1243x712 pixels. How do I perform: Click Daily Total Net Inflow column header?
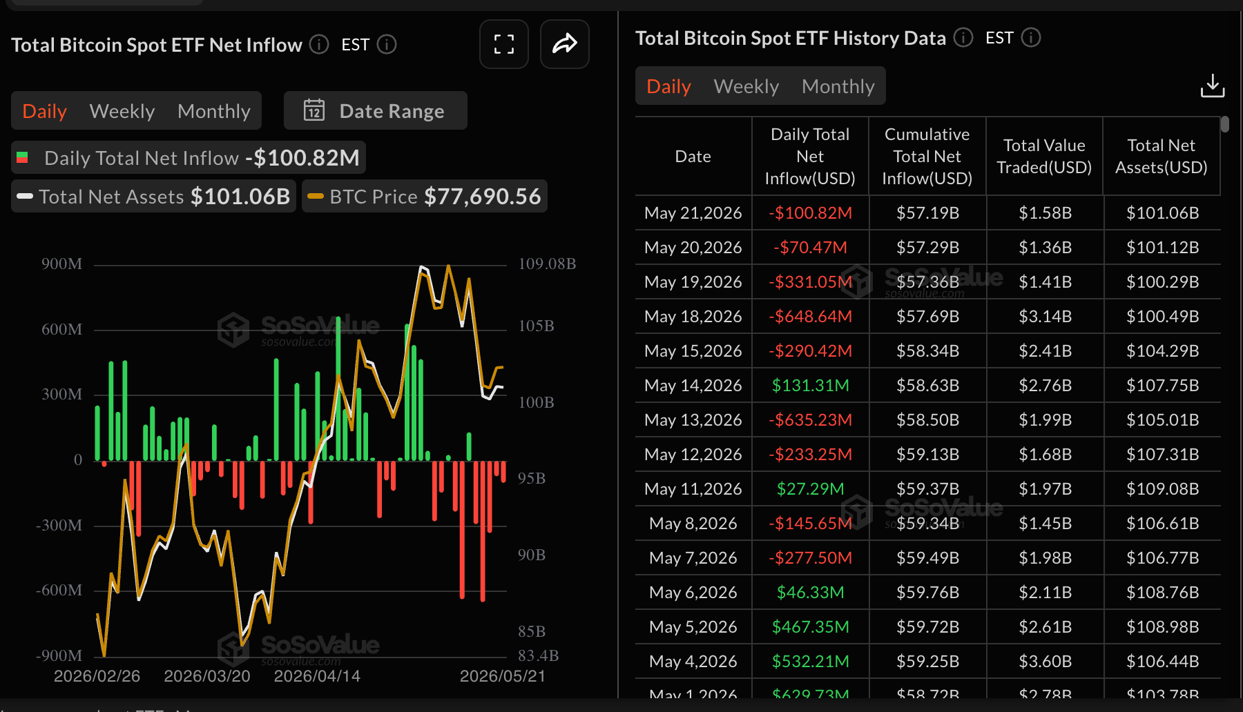click(x=810, y=157)
